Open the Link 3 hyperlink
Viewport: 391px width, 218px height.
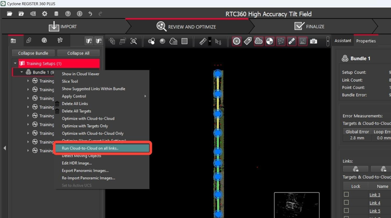pos(374,195)
